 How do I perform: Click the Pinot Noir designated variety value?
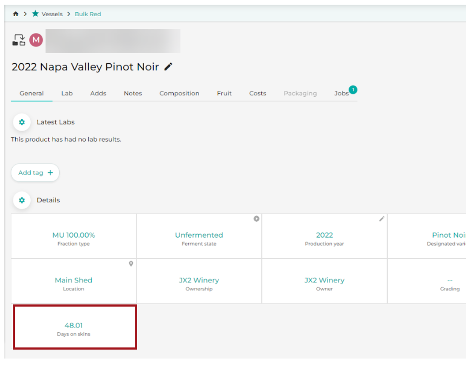449,235
